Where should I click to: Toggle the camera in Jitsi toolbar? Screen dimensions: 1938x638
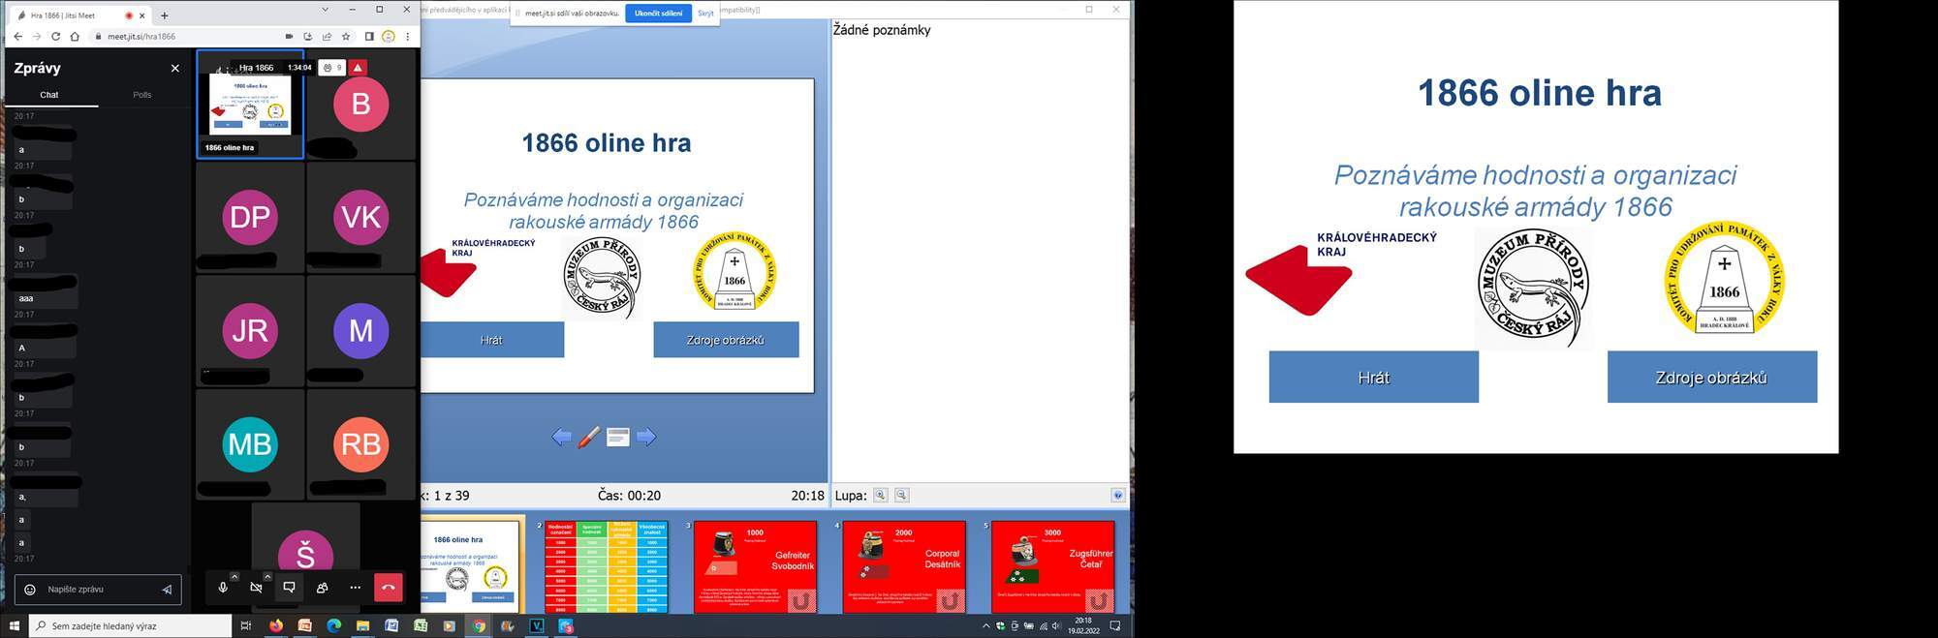point(256,588)
